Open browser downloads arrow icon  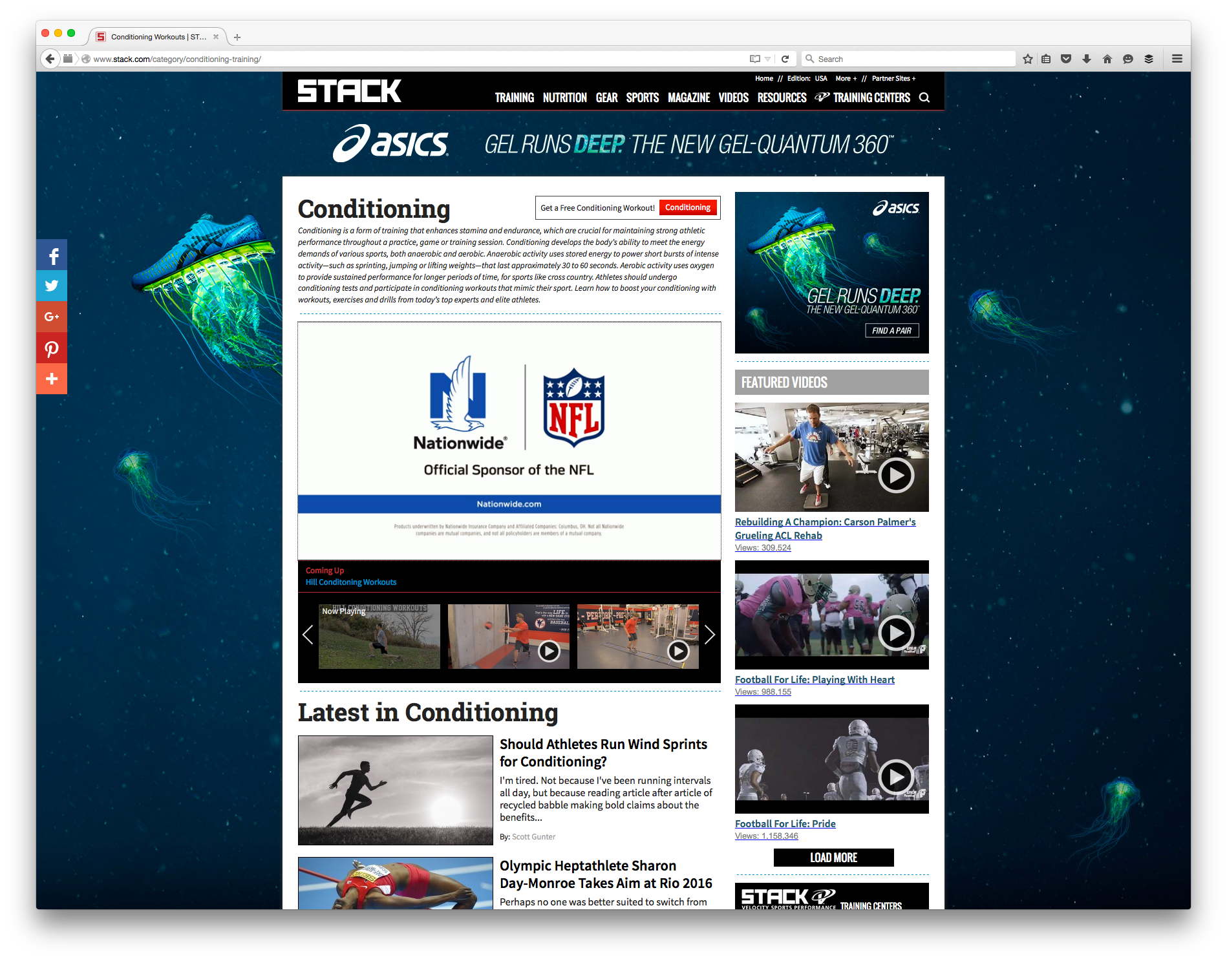[x=1087, y=59]
